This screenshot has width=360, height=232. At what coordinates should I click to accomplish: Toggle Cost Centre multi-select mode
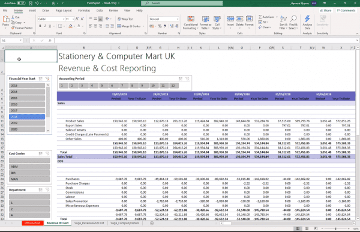coord(41,153)
